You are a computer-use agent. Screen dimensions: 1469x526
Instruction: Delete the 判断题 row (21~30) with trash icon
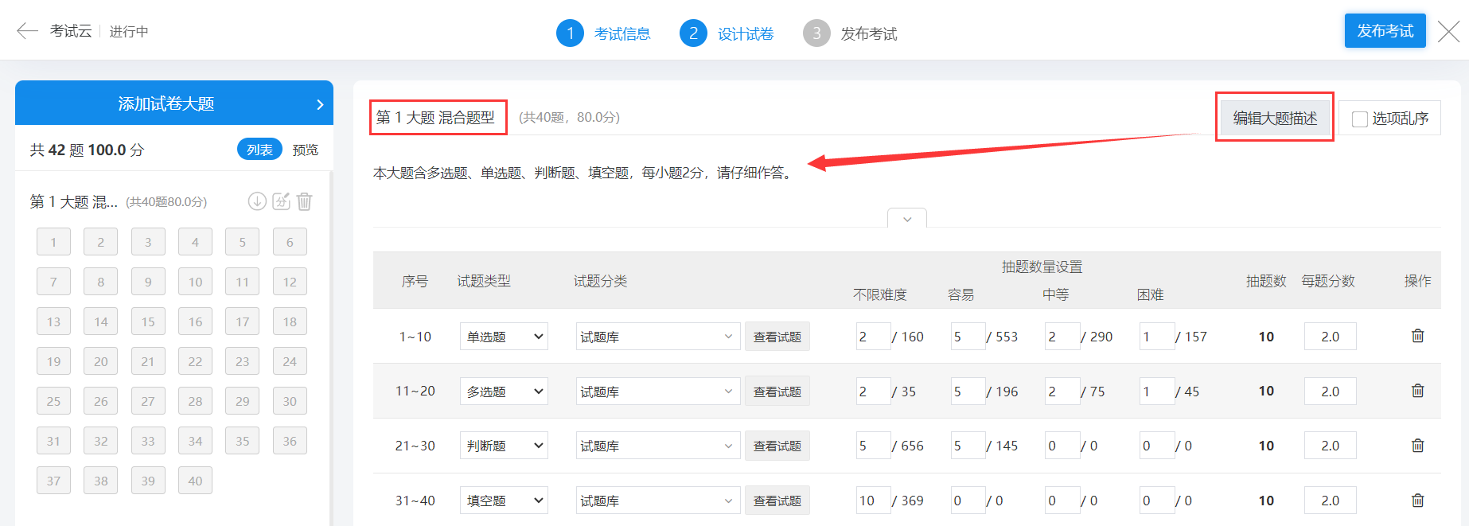point(1417,446)
